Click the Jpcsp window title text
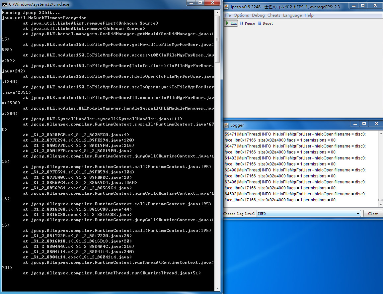The image size is (383, 294). [x=285, y=7]
